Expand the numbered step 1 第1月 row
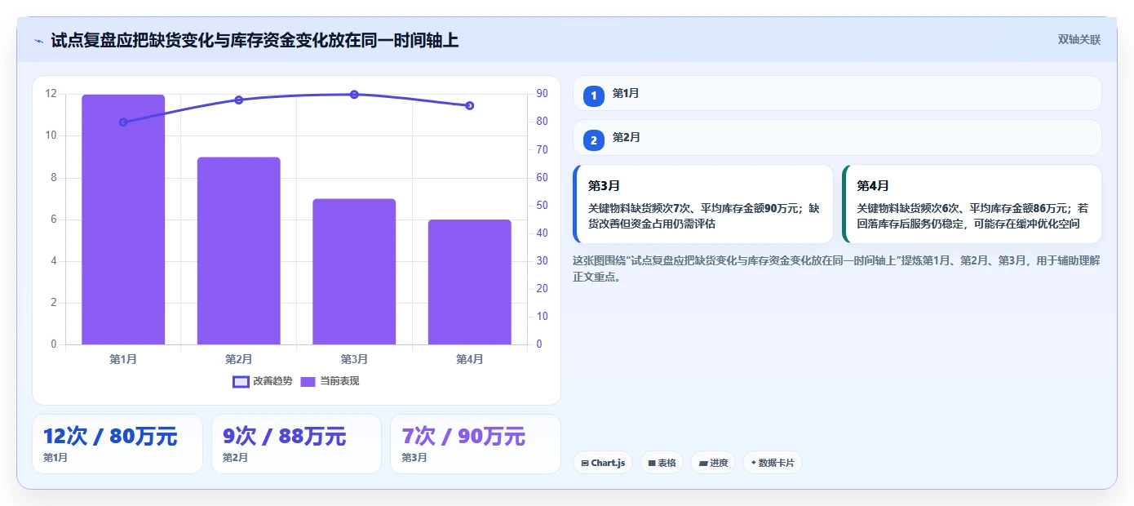1134x506 pixels. pos(837,93)
